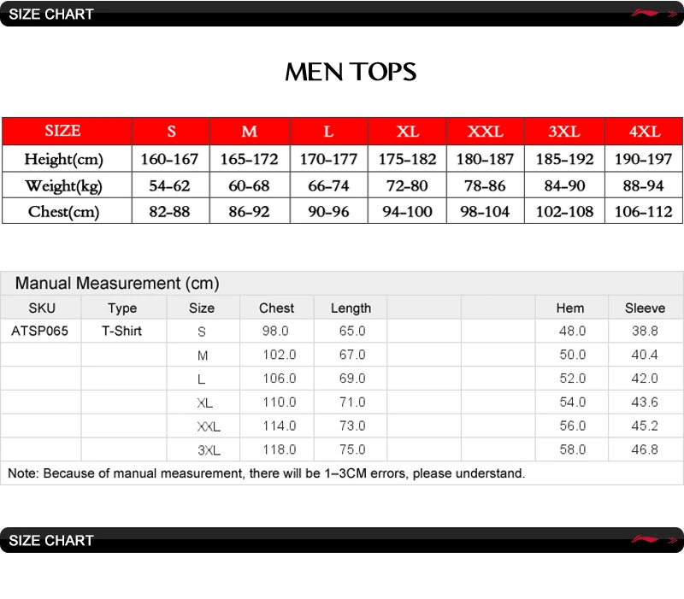
Task: Click SKU value ATSP065
Action: coord(39,331)
